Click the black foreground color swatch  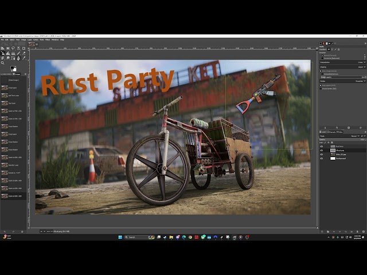point(12,68)
